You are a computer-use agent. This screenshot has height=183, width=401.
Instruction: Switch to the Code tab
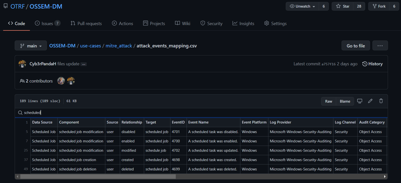point(16,24)
